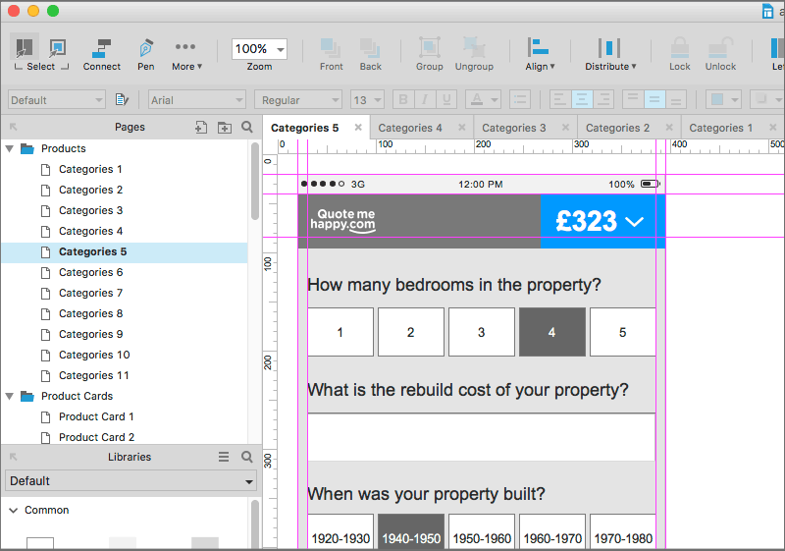Select the Pen tool
Viewport: 785px width, 551px height.
[145, 49]
